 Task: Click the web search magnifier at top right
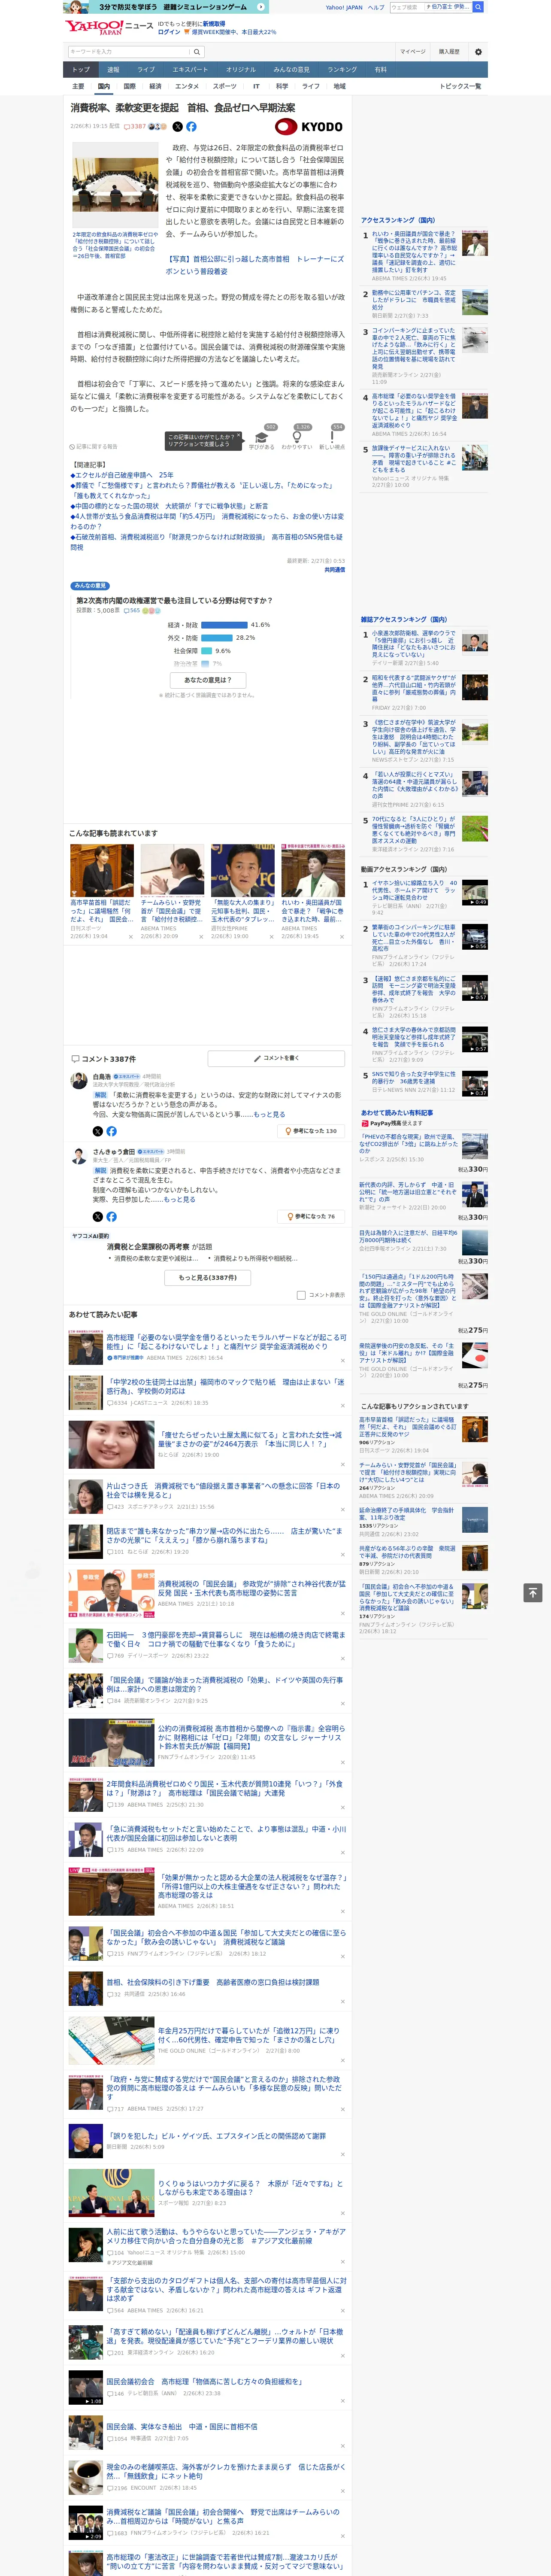479,7
